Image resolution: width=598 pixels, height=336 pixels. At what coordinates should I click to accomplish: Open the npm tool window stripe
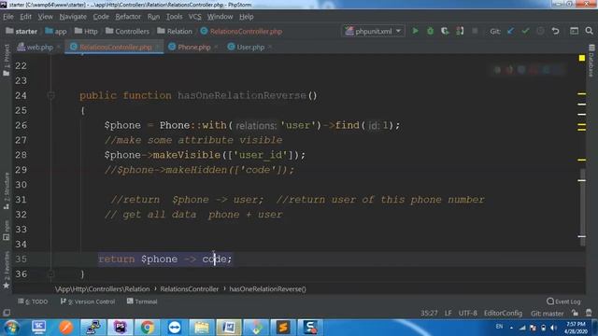pyautogui.click(x=7, y=231)
